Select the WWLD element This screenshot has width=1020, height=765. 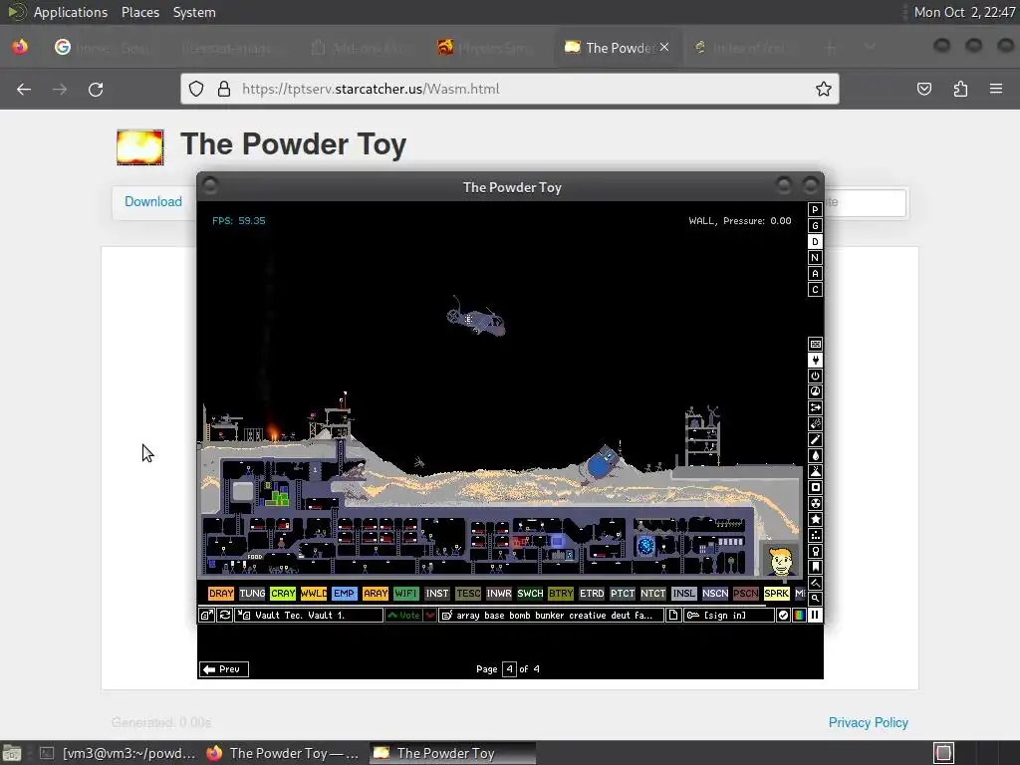[x=314, y=594]
